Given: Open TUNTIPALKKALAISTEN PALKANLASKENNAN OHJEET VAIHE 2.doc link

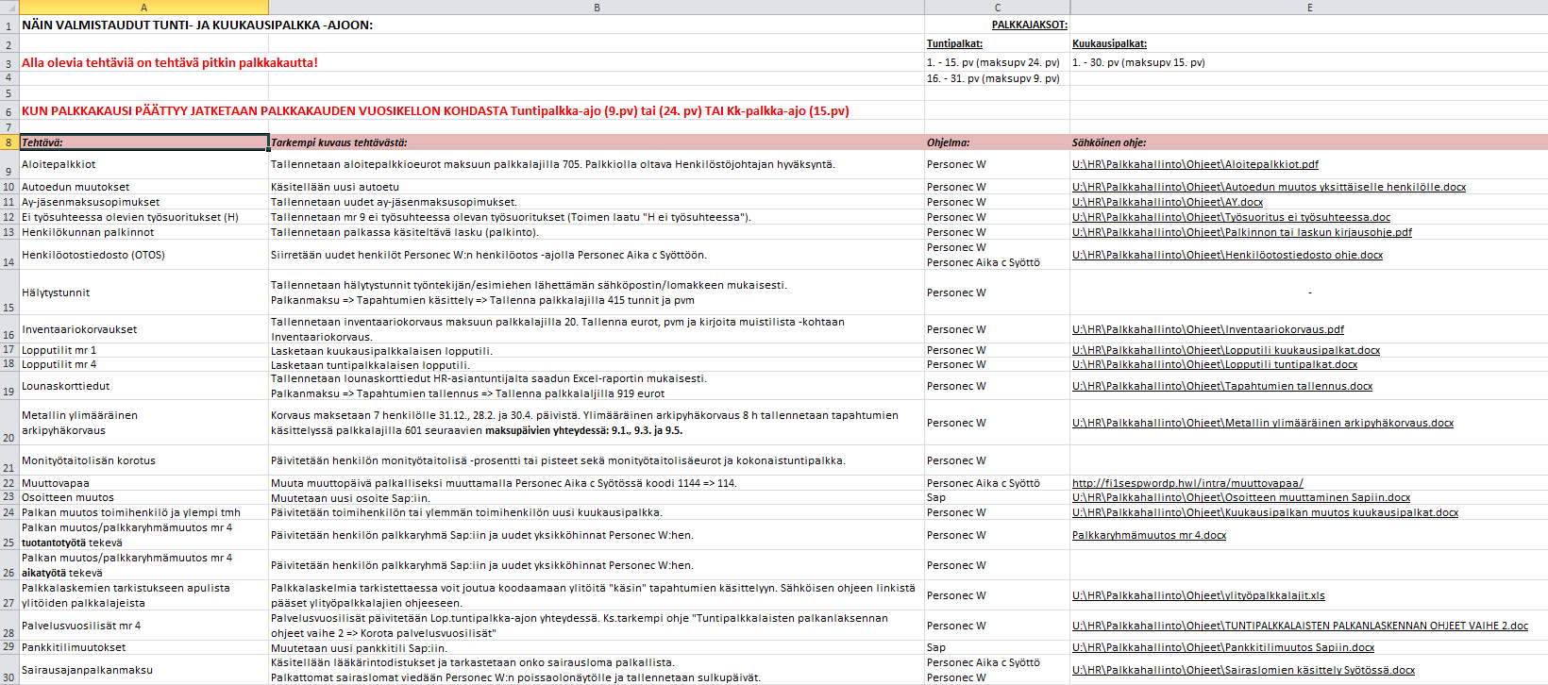Looking at the screenshot, I should [x=1300, y=626].
